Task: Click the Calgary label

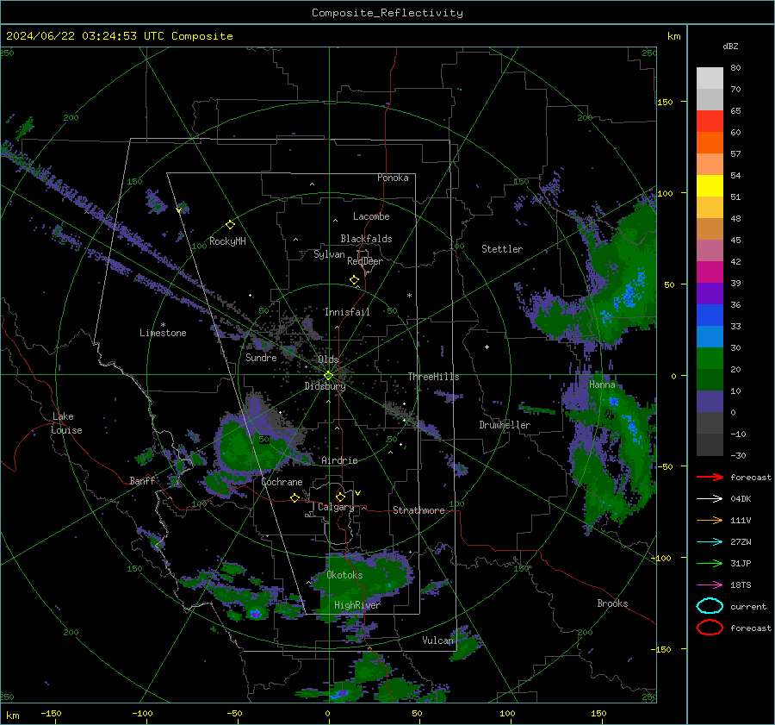Action: 336,507
